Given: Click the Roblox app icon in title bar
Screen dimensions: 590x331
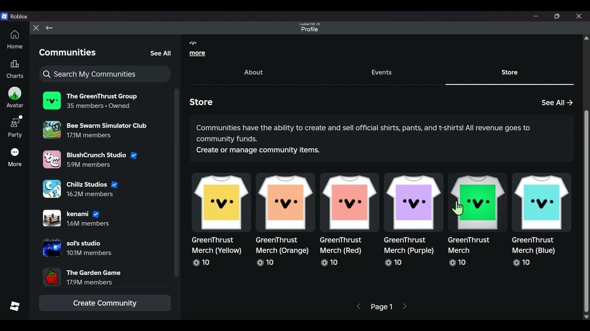Looking at the screenshot, I should (x=5, y=16).
